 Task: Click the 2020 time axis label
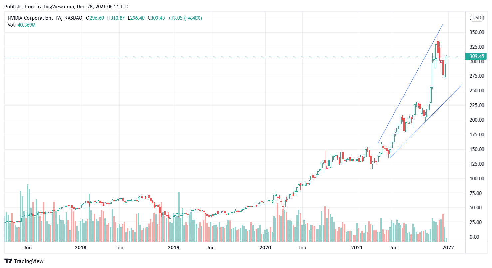tap(265, 248)
